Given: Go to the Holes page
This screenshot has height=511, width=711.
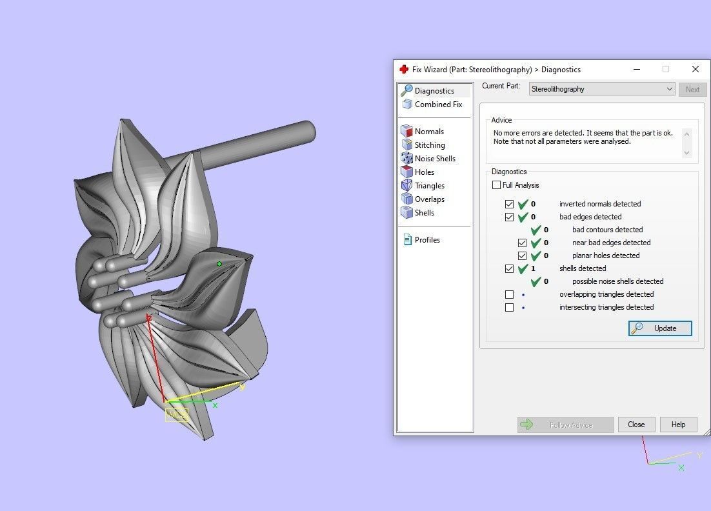Looking at the screenshot, I should click(425, 172).
